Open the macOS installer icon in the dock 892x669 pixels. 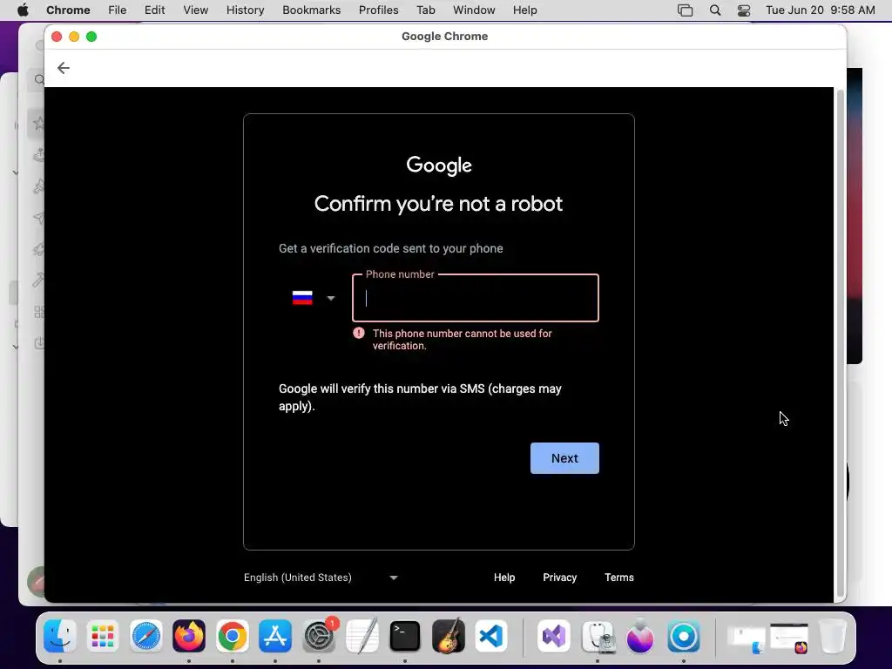[640, 635]
